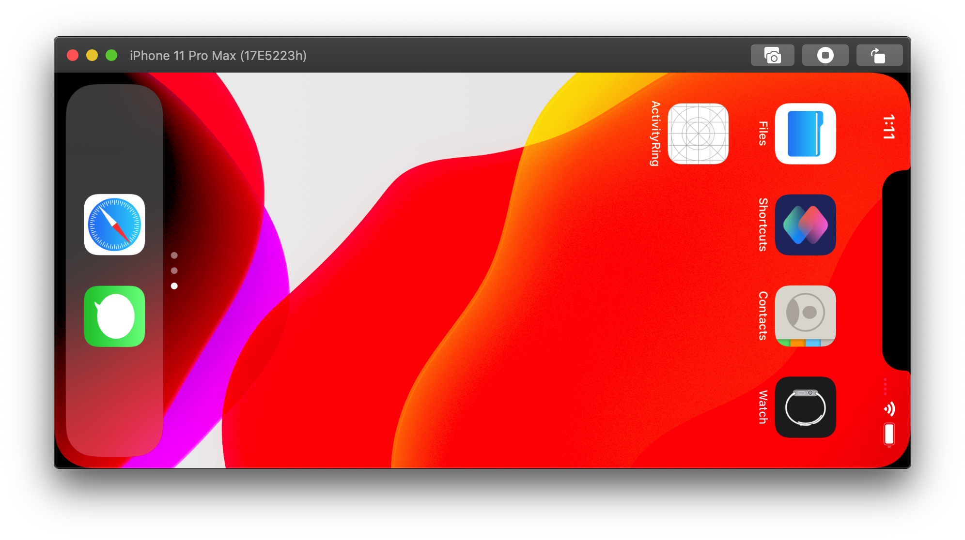This screenshot has width=965, height=540.
Task: Launch the Shortcuts app
Action: pyautogui.click(x=805, y=225)
